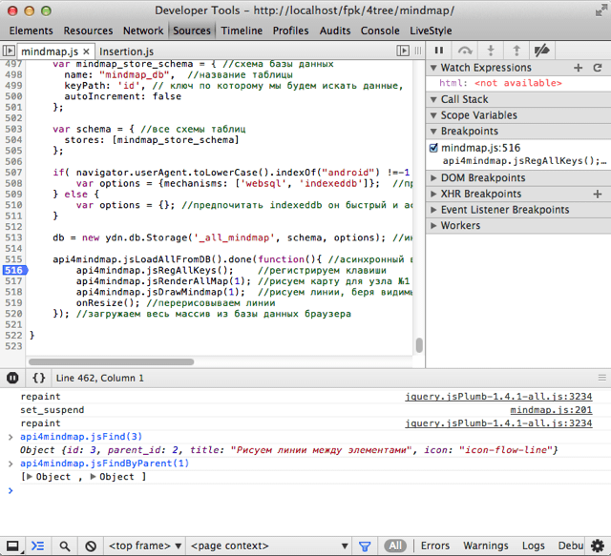Toggle pause on exceptions button
The width and height of the screenshot is (611, 556).
point(13,378)
